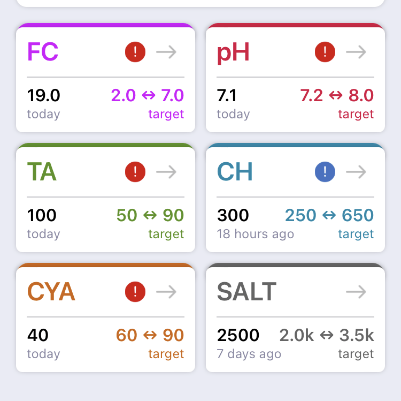The height and width of the screenshot is (401, 401).
Task: Tap the SALT reading value 2500
Action: 238,335
